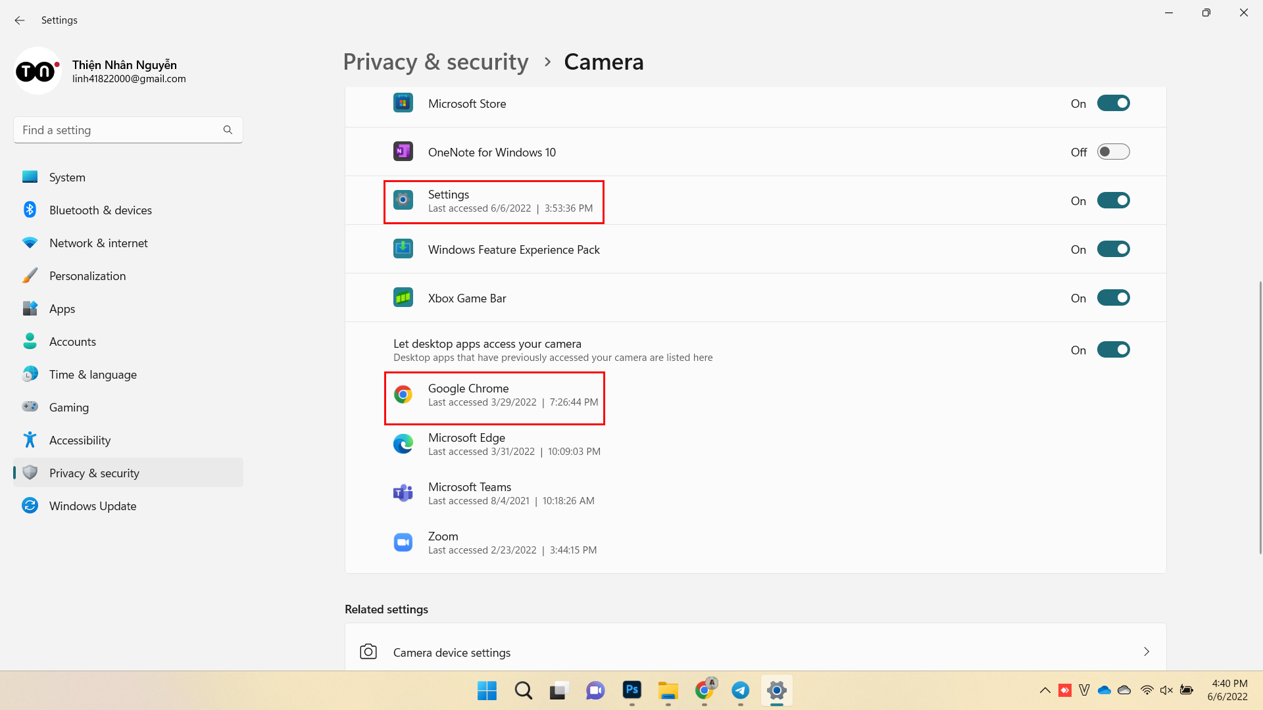Open Camera device settings via its chevron
Viewport: 1263px width, 710px height.
point(1147,651)
